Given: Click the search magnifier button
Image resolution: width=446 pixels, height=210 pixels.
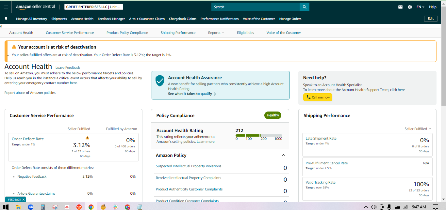Looking at the screenshot, I should [x=305, y=7].
